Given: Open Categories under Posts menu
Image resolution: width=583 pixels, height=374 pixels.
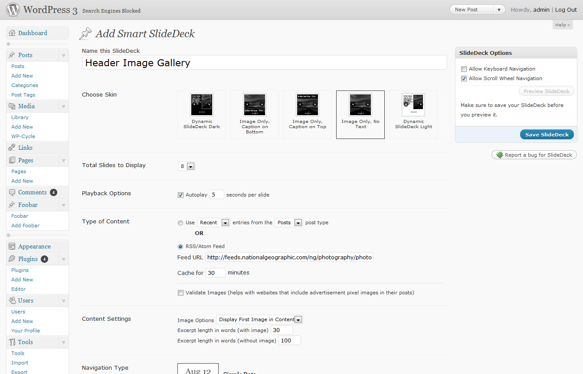Looking at the screenshot, I should 25,85.
